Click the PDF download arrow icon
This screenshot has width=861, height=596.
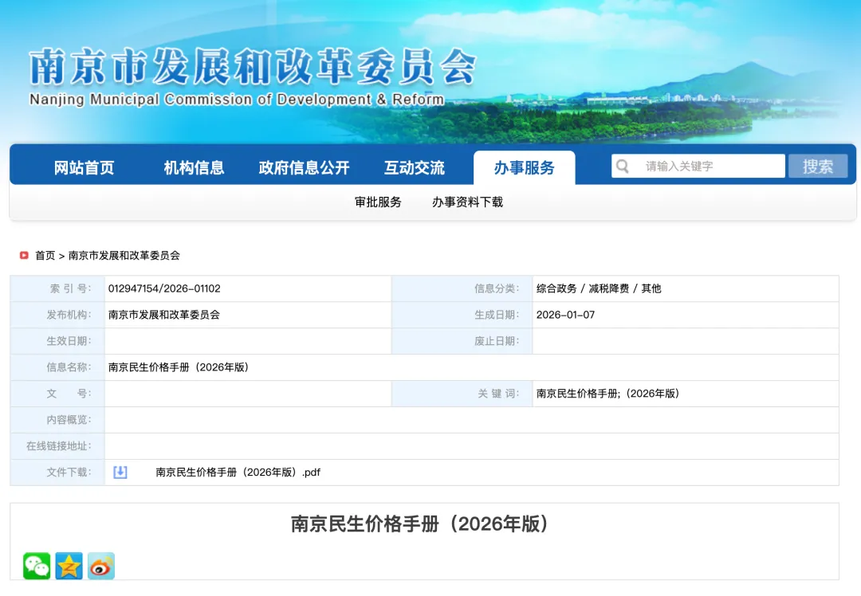tap(120, 472)
